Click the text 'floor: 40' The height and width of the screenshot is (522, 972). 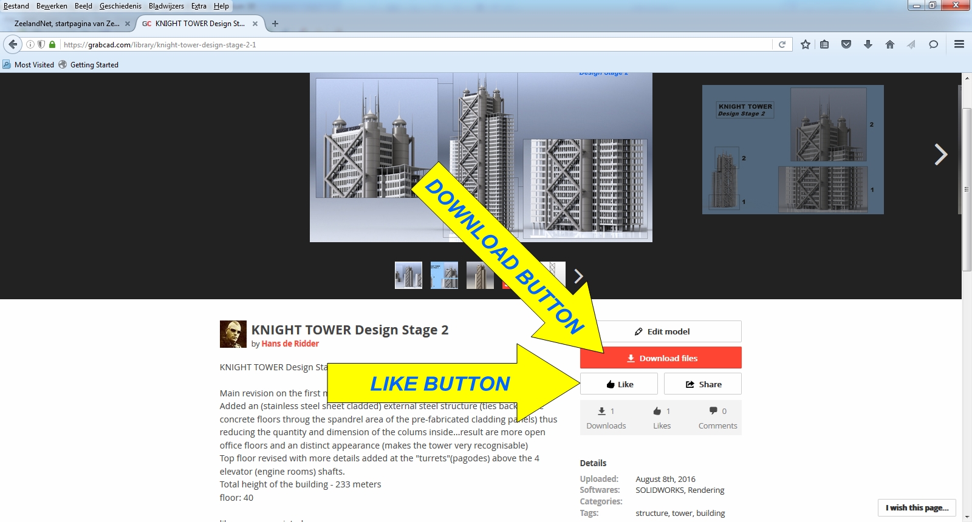(x=236, y=498)
